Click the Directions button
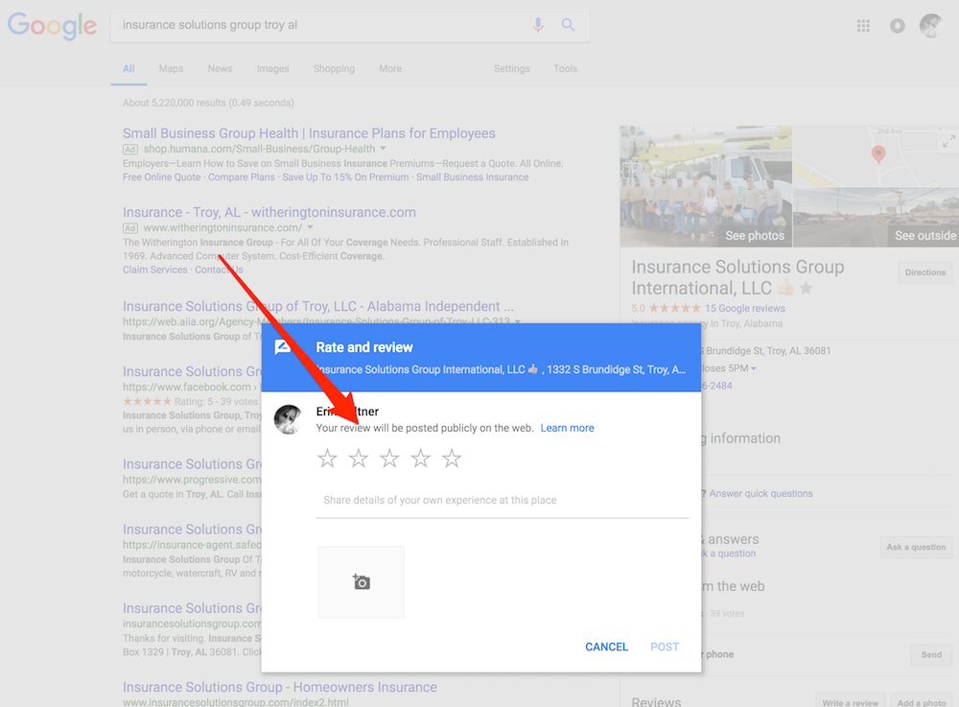Viewport: 959px width, 707px height. 925,272
